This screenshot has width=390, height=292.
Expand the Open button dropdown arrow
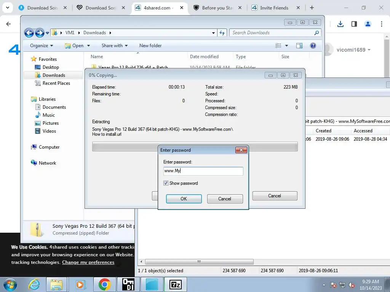[88, 46]
